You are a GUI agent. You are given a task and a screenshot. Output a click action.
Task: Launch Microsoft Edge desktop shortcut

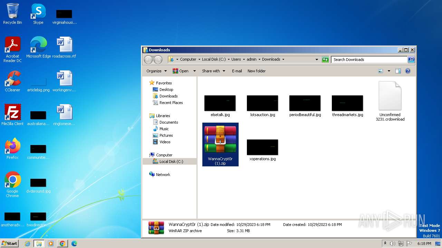pos(38,47)
